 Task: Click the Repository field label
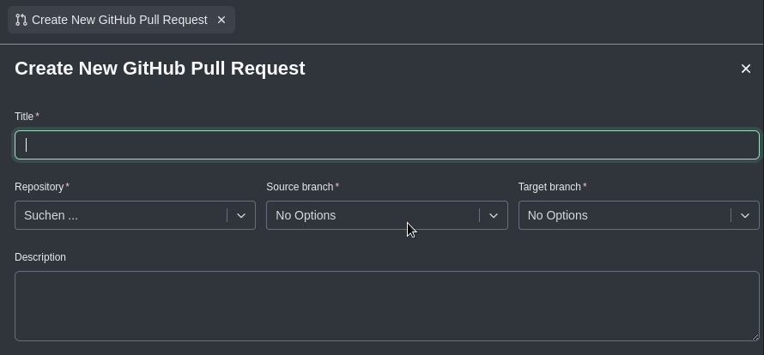(x=39, y=187)
